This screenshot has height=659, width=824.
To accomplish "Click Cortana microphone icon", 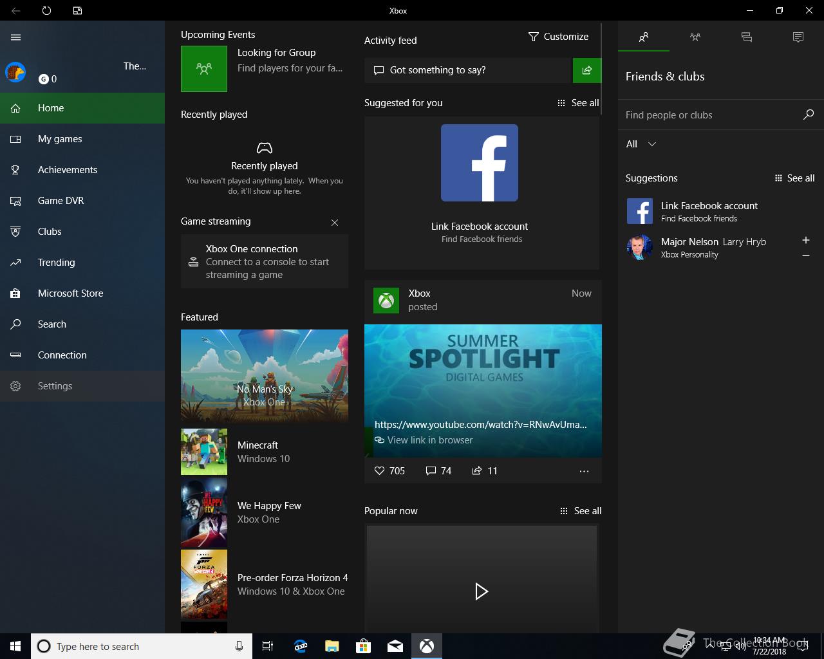I will click(239, 646).
